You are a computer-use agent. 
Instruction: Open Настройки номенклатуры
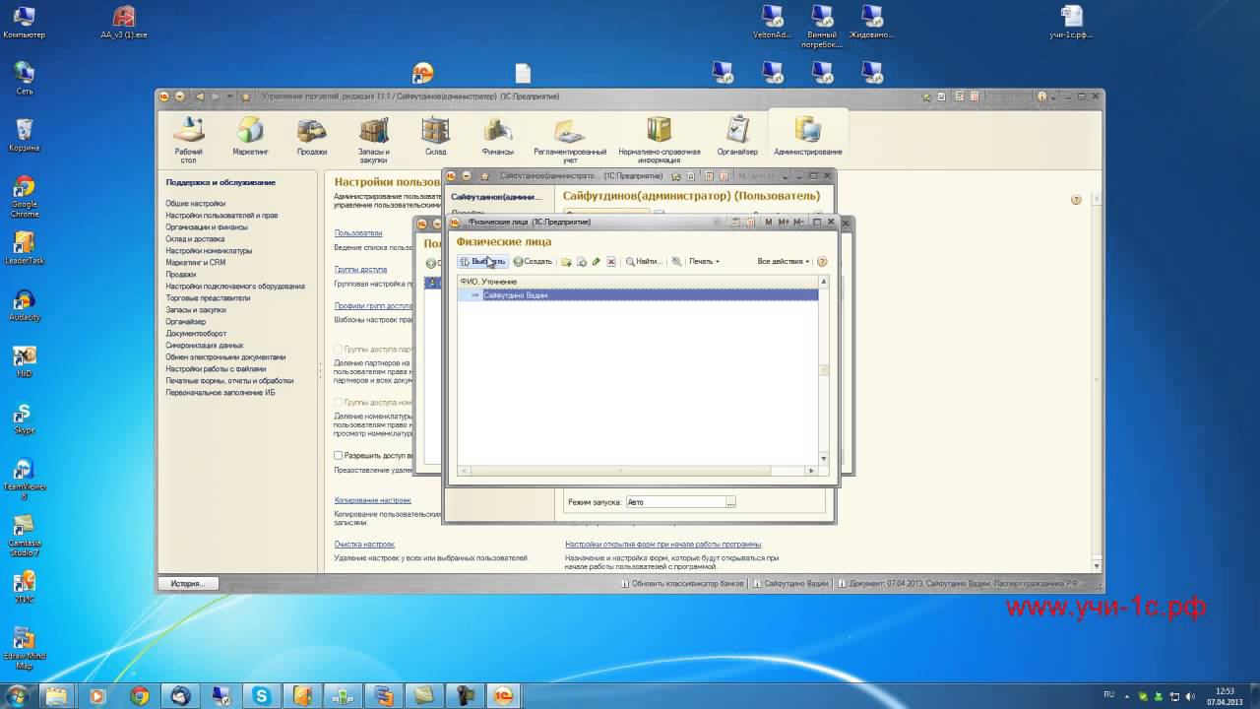pyautogui.click(x=209, y=251)
